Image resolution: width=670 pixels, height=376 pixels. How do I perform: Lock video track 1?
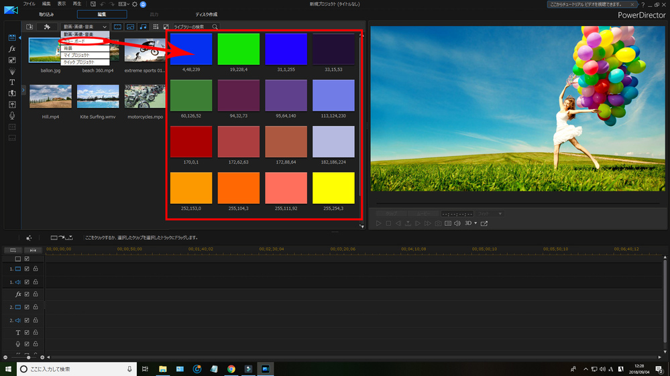pyautogui.click(x=36, y=269)
